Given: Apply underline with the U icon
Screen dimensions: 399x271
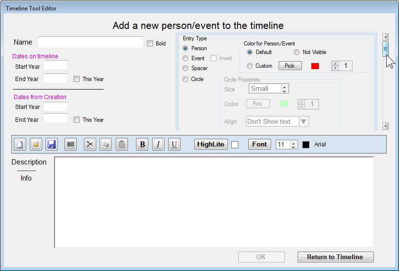Looking at the screenshot, I should click(174, 145).
